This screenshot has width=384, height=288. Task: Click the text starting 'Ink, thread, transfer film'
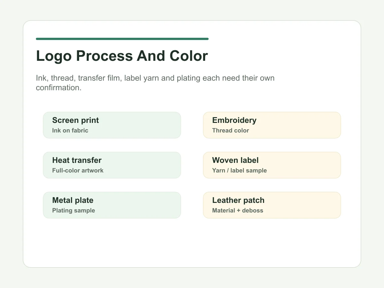click(x=155, y=83)
